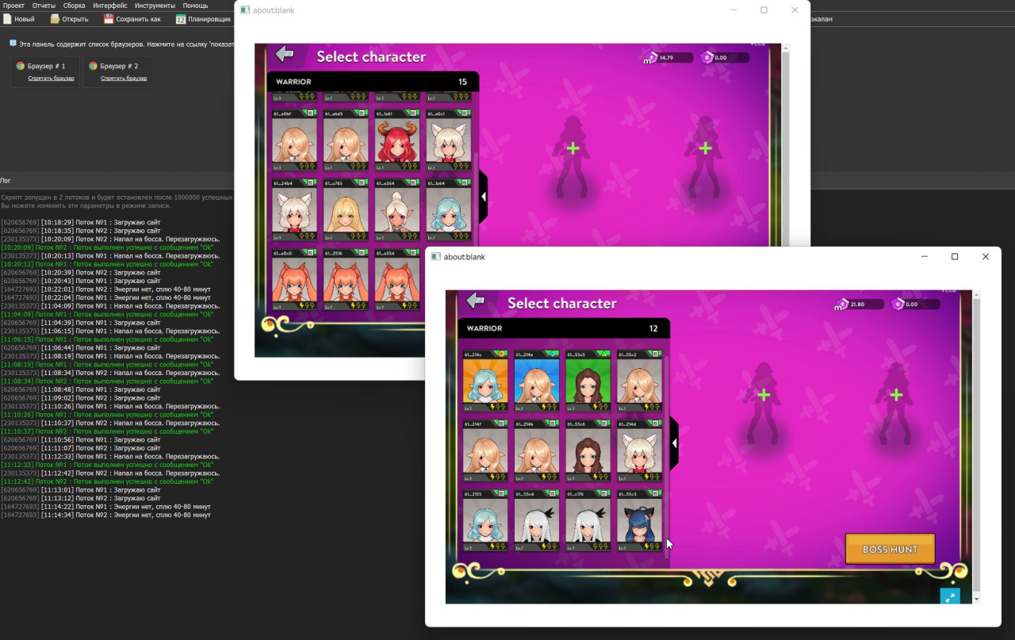The height and width of the screenshot is (640, 1015).
Task: Select character card 61...24b4 in rear window
Action: [294, 210]
